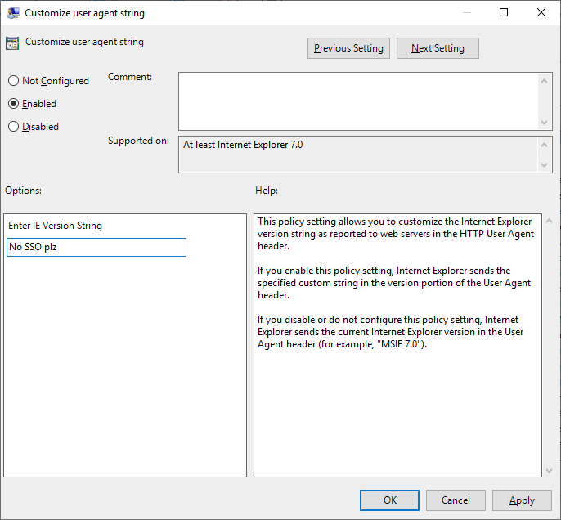Close the Customize user agent string dialog
Image resolution: width=561 pixels, height=520 pixels.
[541, 12]
